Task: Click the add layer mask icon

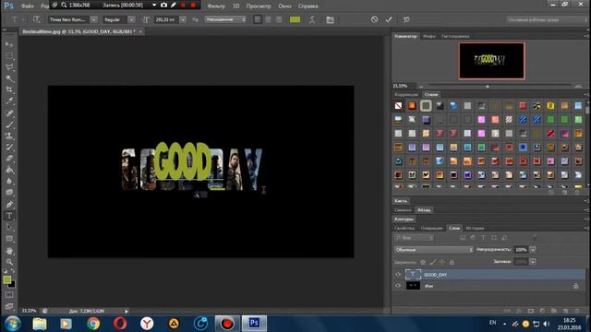Action: click(x=531, y=311)
